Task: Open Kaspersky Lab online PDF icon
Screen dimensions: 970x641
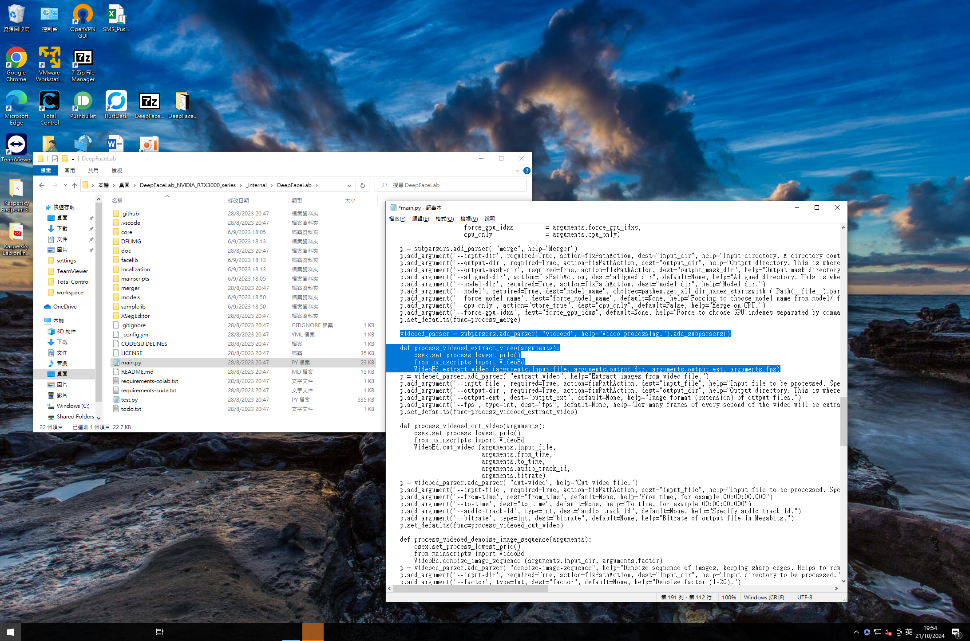Action: [x=16, y=238]
